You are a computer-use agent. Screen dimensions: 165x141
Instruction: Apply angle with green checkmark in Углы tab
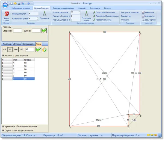tap(38, 50)
